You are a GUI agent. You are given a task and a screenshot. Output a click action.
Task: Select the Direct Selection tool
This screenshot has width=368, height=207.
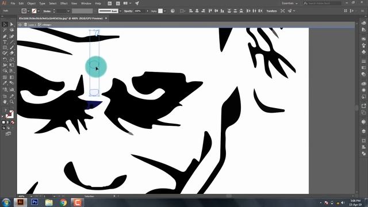[11, 24]
